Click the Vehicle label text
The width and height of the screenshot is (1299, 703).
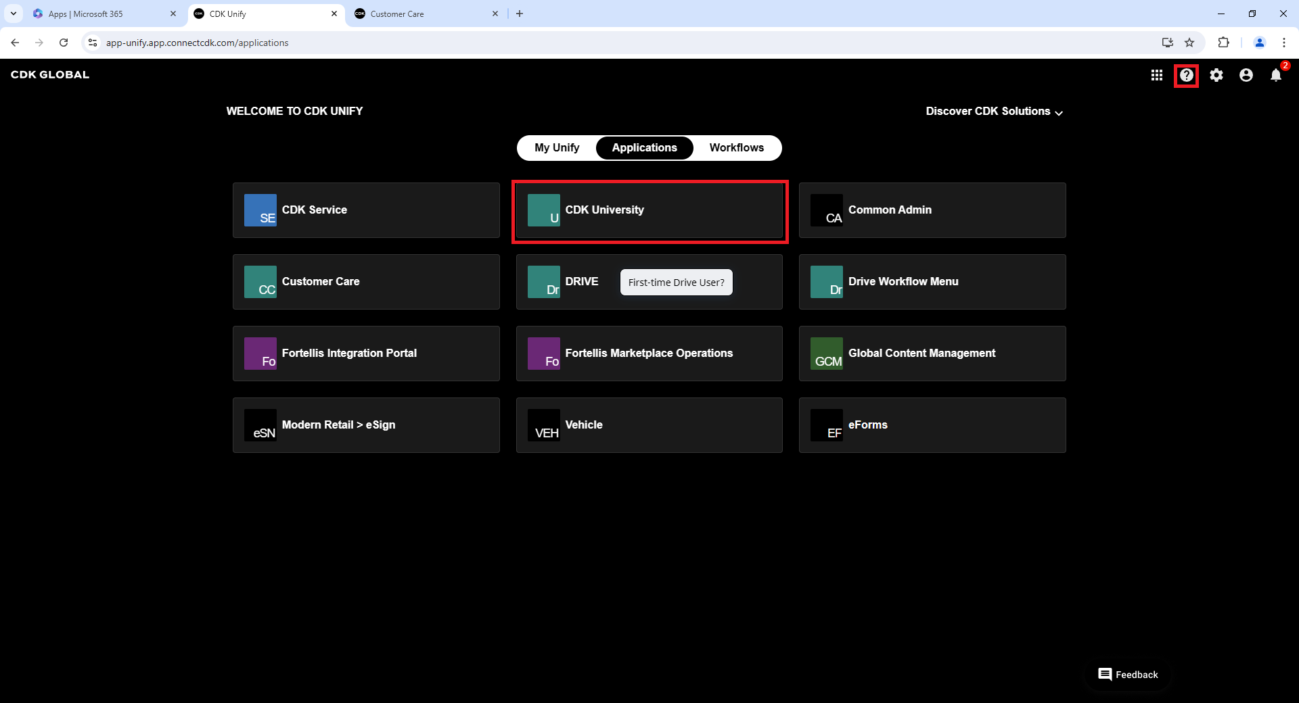(584, 425)
